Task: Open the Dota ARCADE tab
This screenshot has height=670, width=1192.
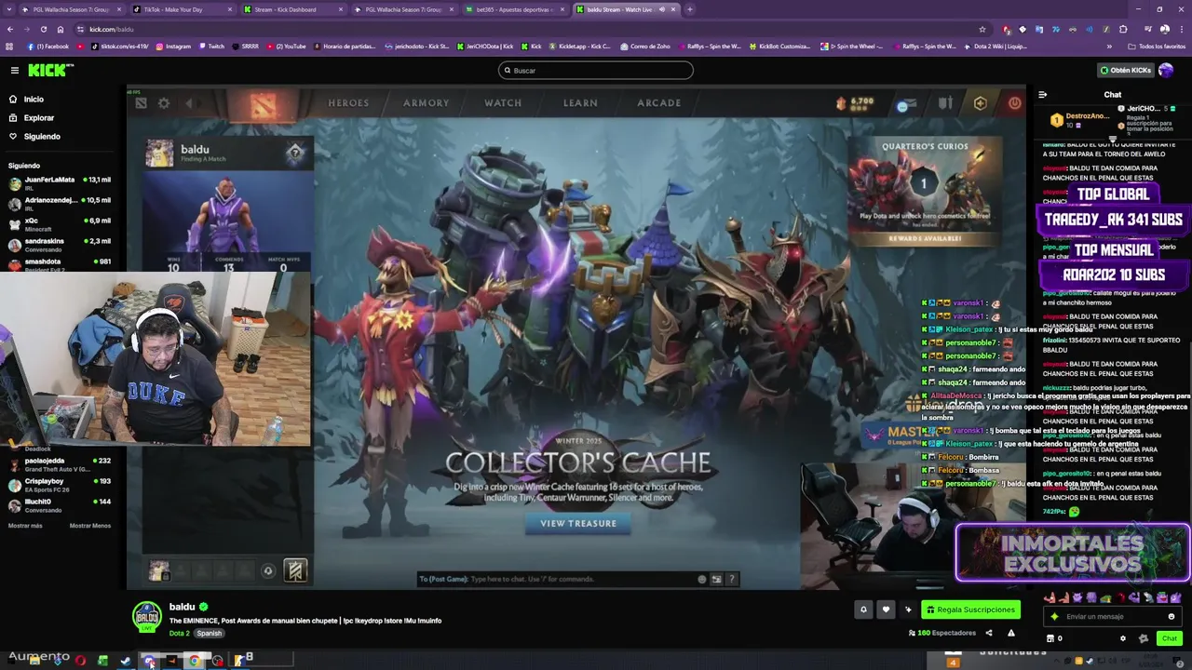Action: 658,102
